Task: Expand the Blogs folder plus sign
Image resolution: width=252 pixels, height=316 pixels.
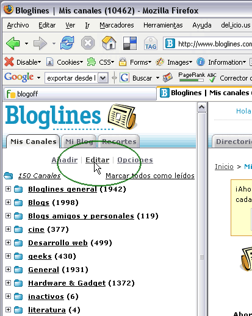Action: coord(8,202)
